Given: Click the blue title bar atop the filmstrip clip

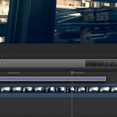Looking at the screenshot, I should [x=58, y=85].
